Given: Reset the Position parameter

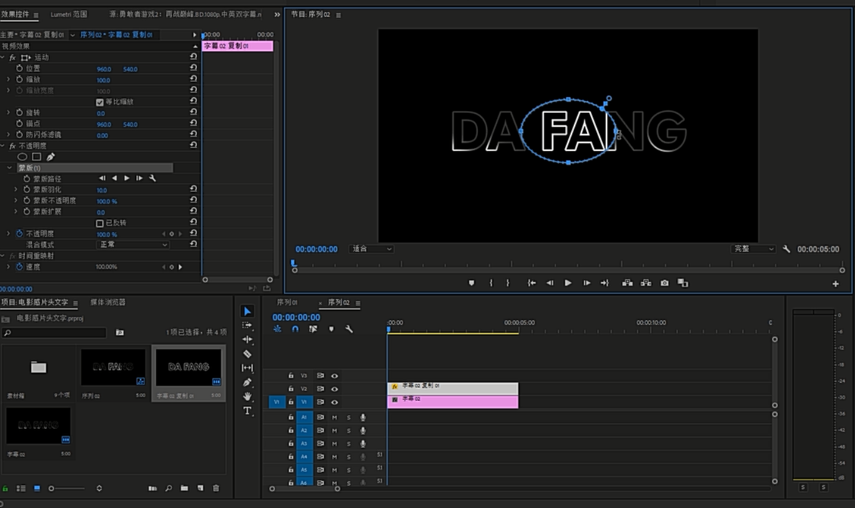Looking at the screenshot, I should click(194, 68).
